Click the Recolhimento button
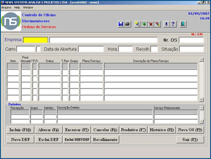This screenshot has width=211, height=159. (105, 140)
